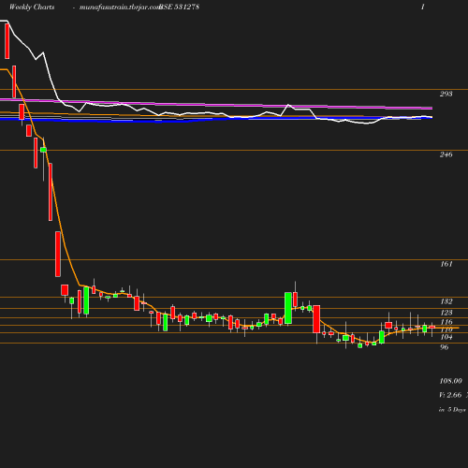Click the 123 price level label
The image size is (468, 468).
[x=446, y=313]
